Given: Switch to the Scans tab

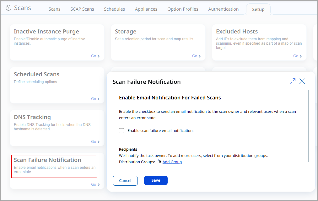Looking at the screenshot, I should 54,9.
